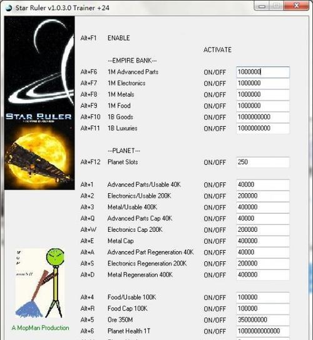Click the Ore 350000000 value field
313x340 pixels.
tap(263, 320)
